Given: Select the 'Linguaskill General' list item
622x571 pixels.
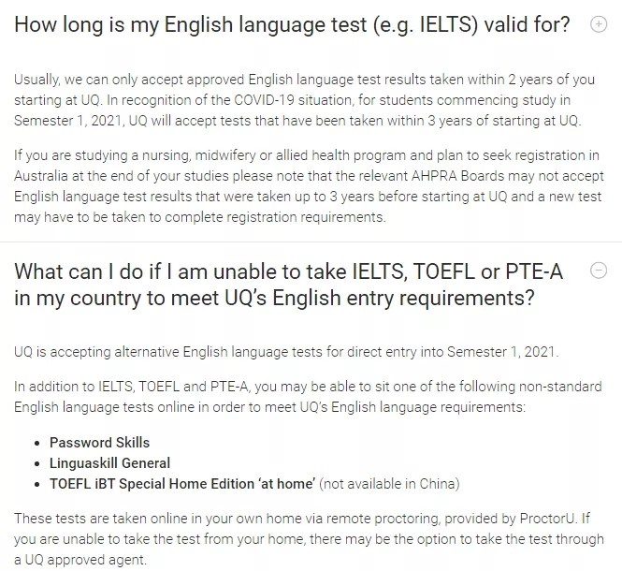Looking at the screenshot, I should [109, 463].
